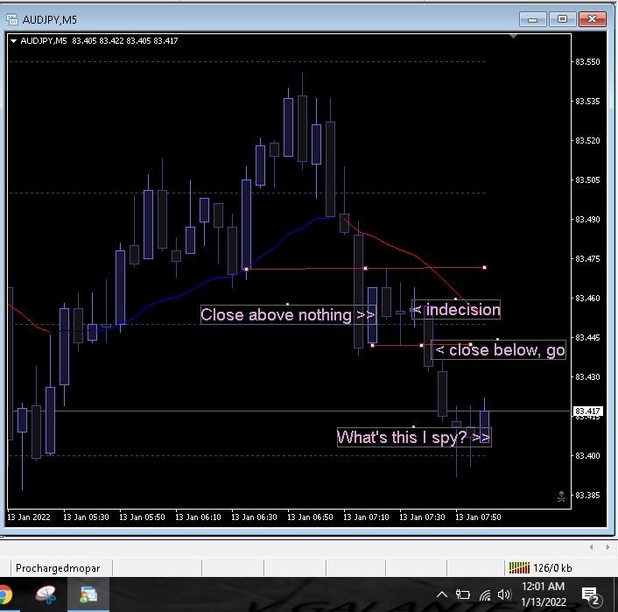
Task: Select the 'Close above nothing >>' text label
Action: [x=288, y=314]
